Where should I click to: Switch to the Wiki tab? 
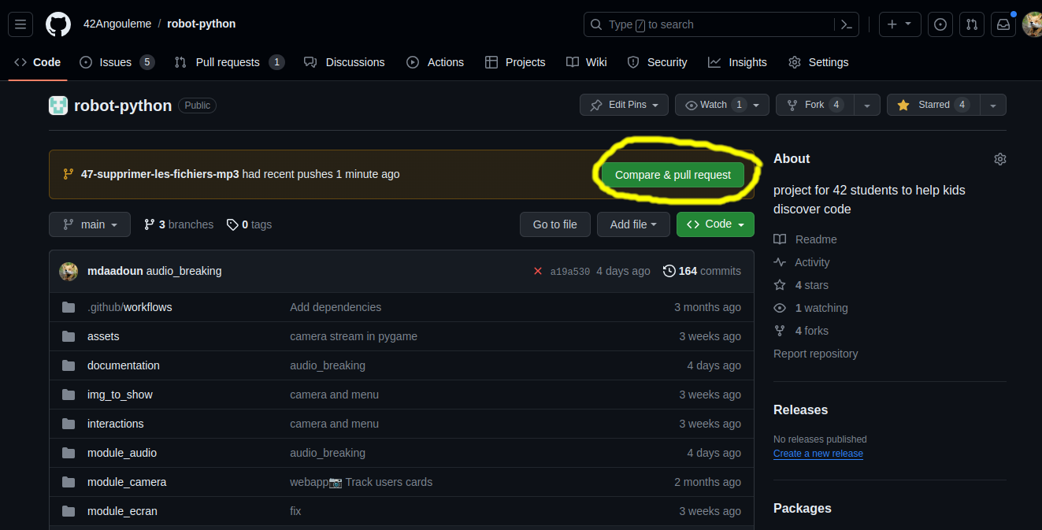pyautogui.click(x=586, y=62)
